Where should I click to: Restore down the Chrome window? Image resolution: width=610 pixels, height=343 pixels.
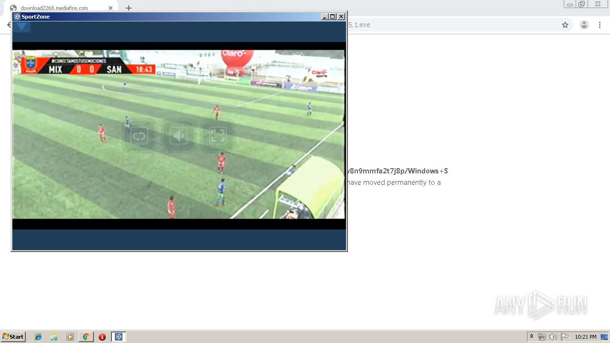582,4
